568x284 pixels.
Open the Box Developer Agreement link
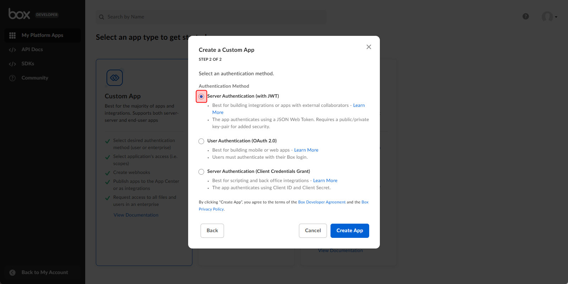coord(322,202)
